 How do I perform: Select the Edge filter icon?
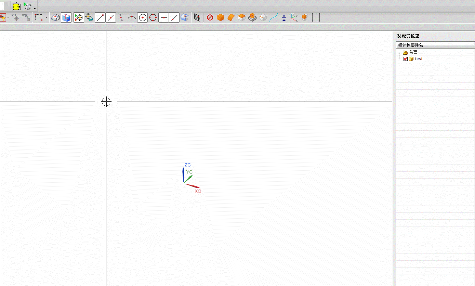(263, 17)
